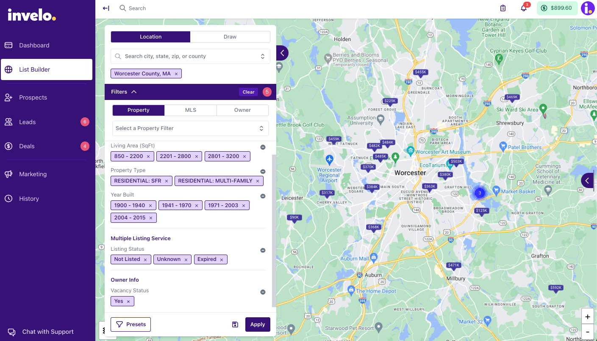Select the Property filter tab

pos(139,110)
